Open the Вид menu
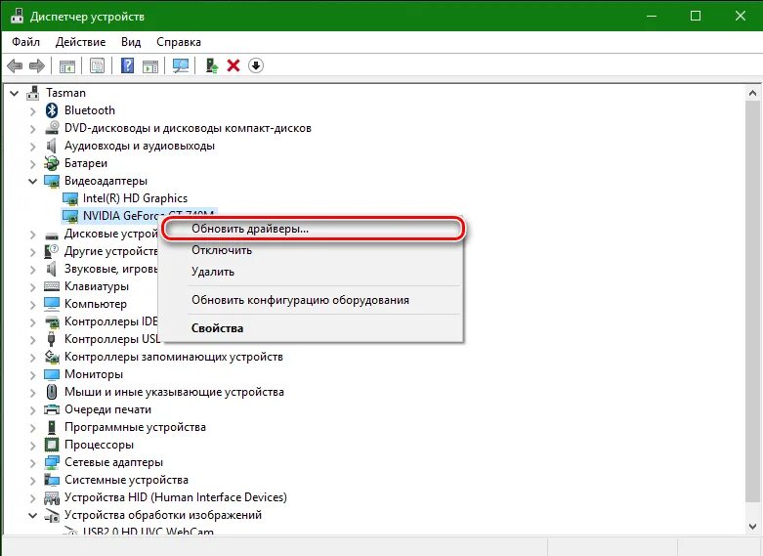Screen dimensions: 763x556 (x=131, y=42)
